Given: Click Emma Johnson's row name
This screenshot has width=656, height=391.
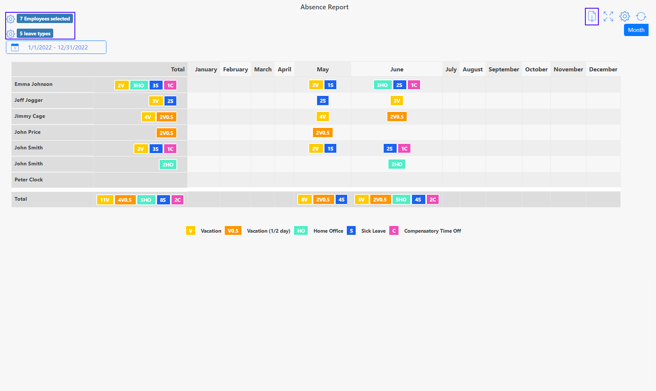Looking at the screenshot, I should (33, 84).
